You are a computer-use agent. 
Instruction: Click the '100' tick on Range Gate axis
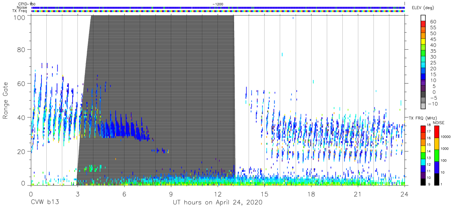click(20, 17)
